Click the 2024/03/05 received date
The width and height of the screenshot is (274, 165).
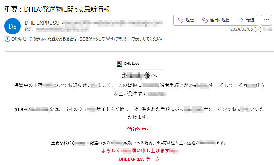(246, 29)
